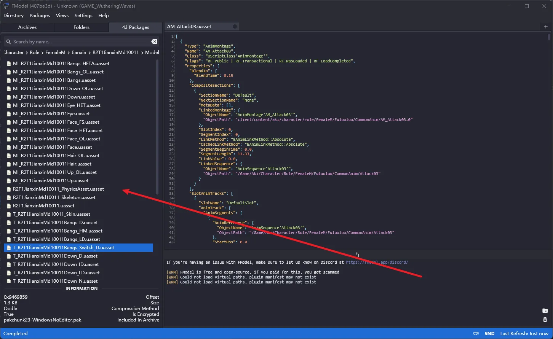Close the AM_Attack03.uasset tab via its dot
Screen dimensions: 553x339
(x=235, y=27)
